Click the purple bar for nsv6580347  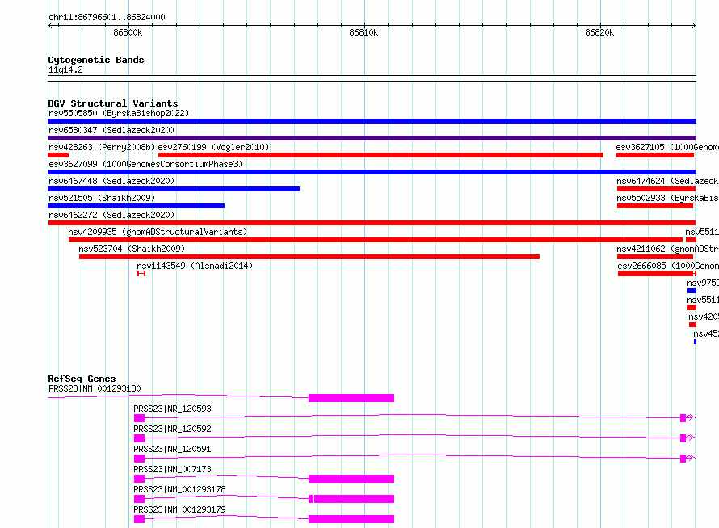pyautogui.click(x=372, y=138)
